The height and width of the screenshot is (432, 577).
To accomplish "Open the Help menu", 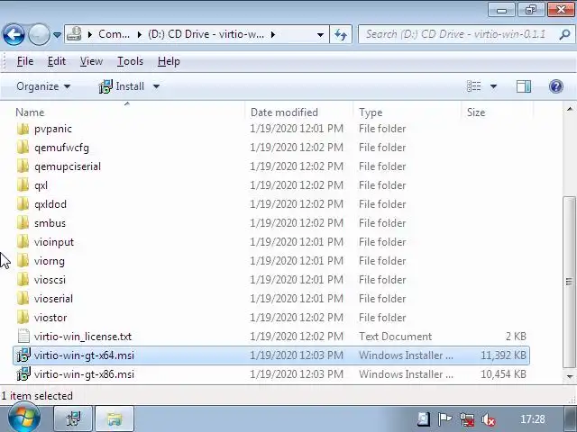I will 169,61.
